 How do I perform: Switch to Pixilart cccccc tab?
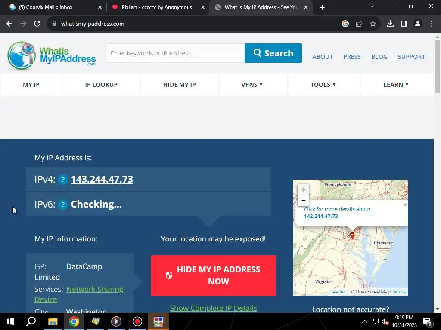(x=158, y=7)
